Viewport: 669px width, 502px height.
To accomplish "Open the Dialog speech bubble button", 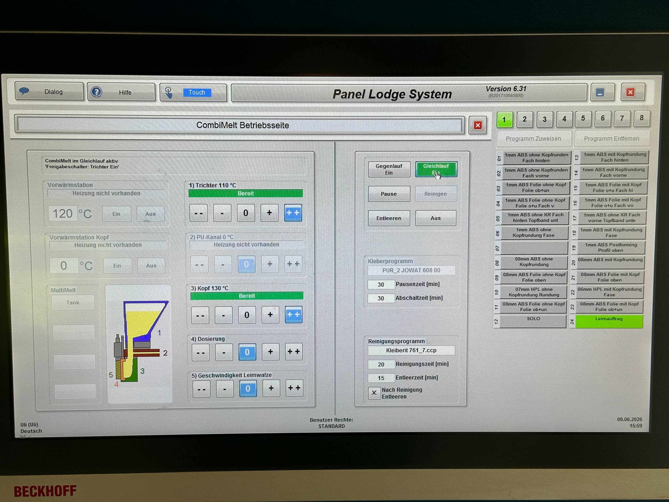I will [x=49, y=92].
